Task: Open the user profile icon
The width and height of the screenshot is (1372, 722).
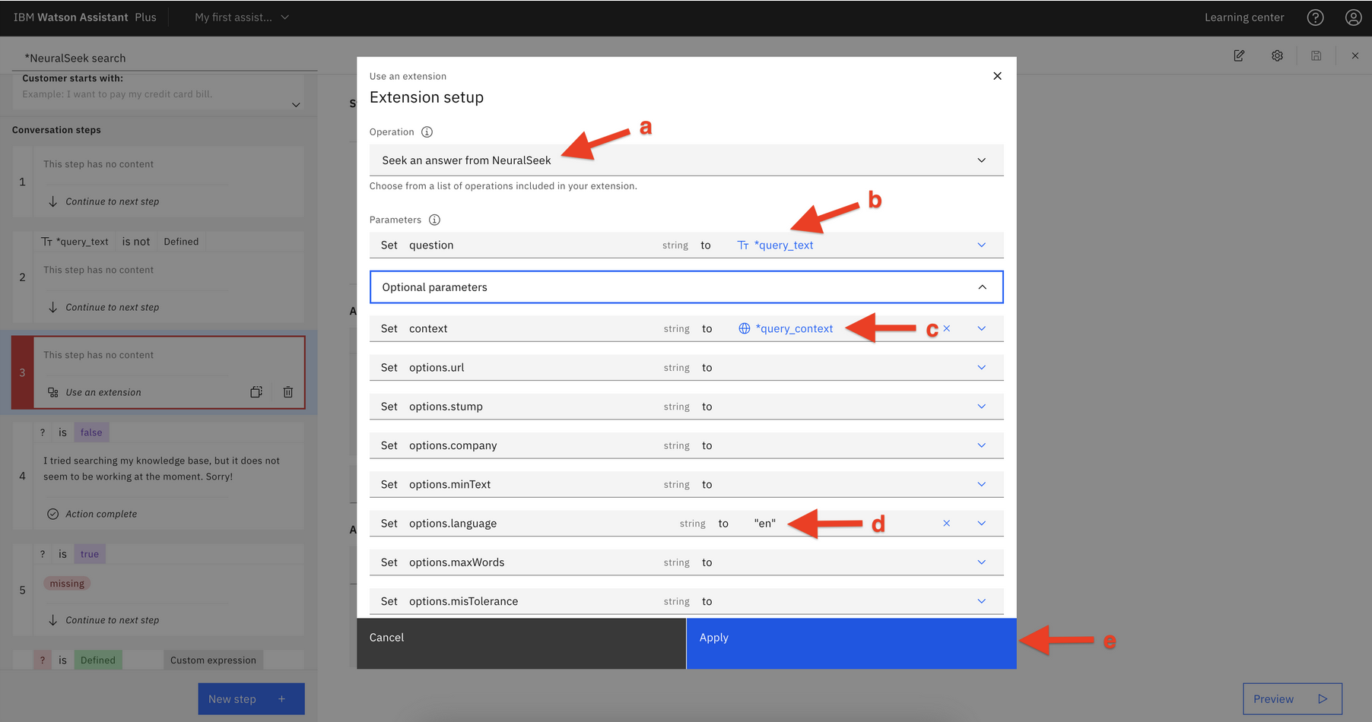Action: pyautogui.click(x=1353, y=17)
